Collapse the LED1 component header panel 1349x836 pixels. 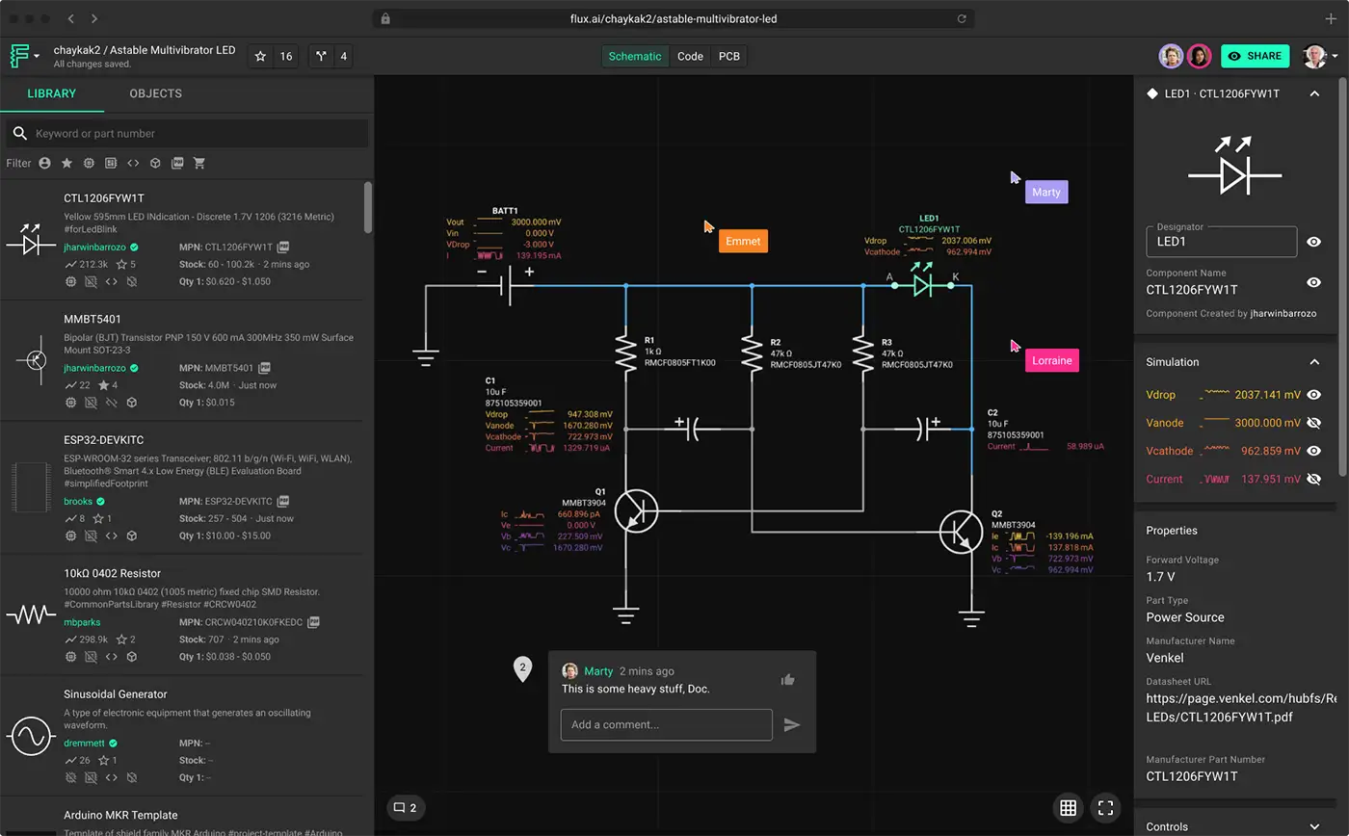[x=1314, y=93]
